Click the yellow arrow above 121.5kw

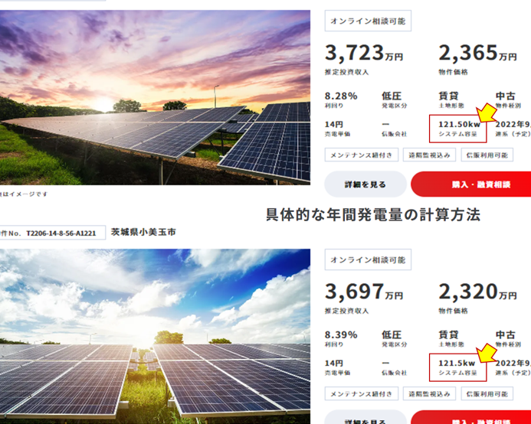point(487,353)
